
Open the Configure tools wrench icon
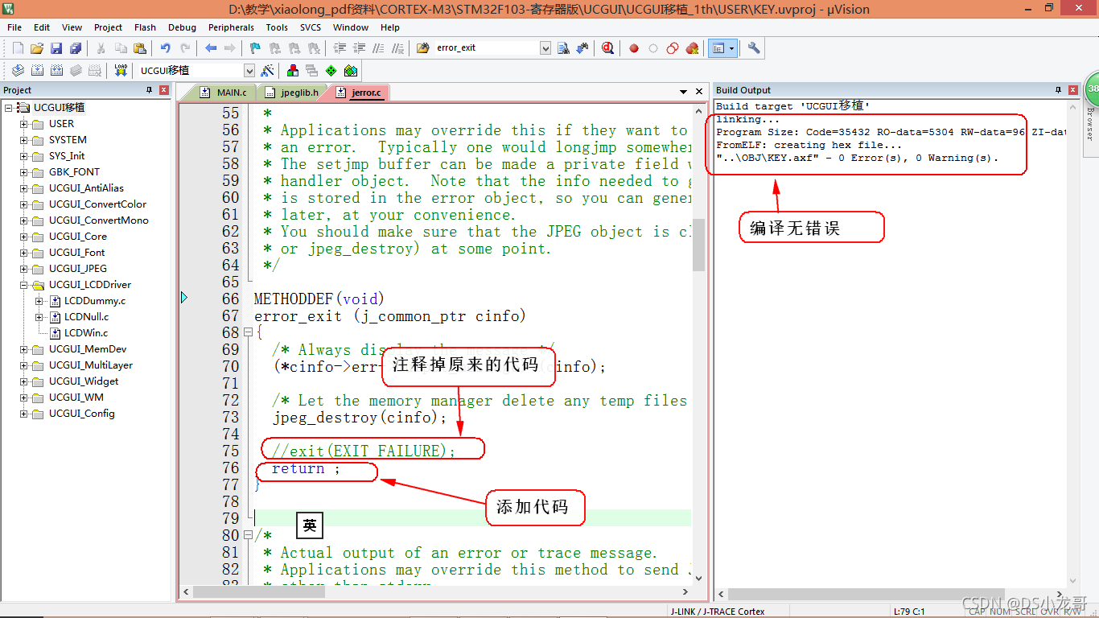coord(753,47)
